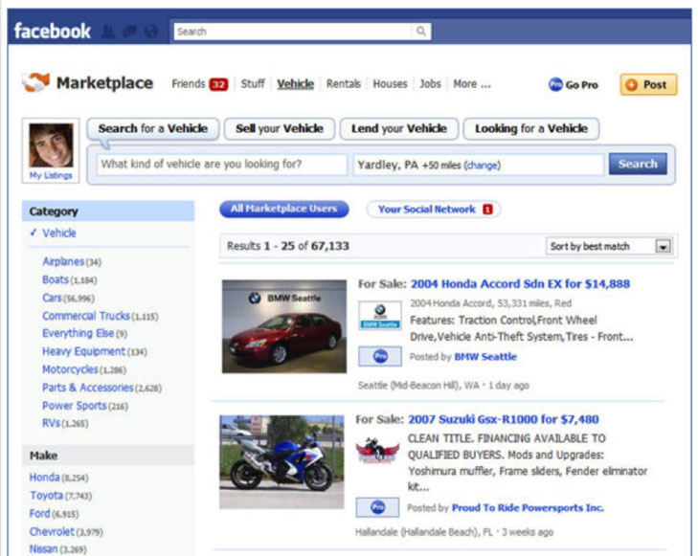Open 2007 Suzuki Gsx-R1000 listing

click(503, 419)
